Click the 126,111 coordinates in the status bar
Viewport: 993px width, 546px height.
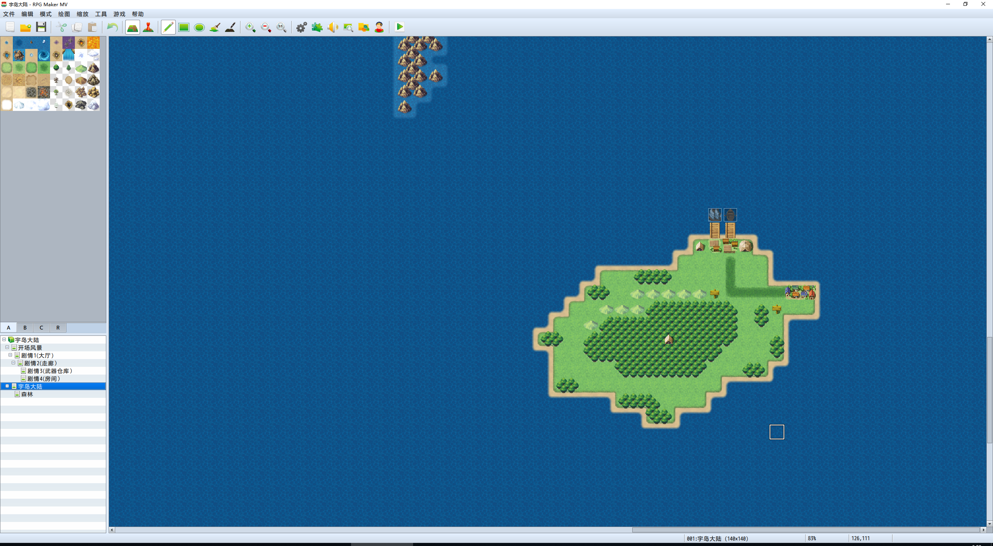(860, 539)
